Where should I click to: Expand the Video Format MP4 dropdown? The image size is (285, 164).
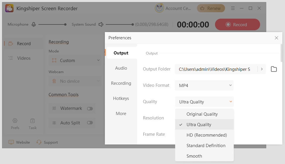[x=204, y=85]
